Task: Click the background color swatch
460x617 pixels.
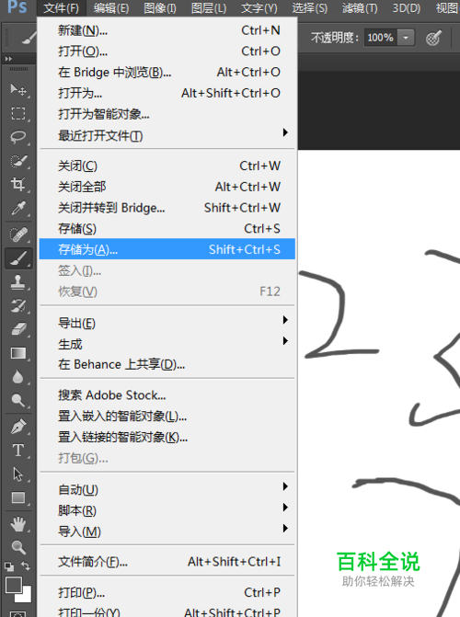Action: (26, 596)
